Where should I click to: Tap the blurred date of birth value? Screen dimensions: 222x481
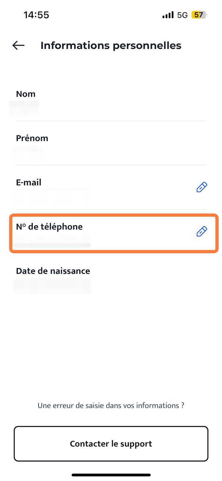[52, 286]
